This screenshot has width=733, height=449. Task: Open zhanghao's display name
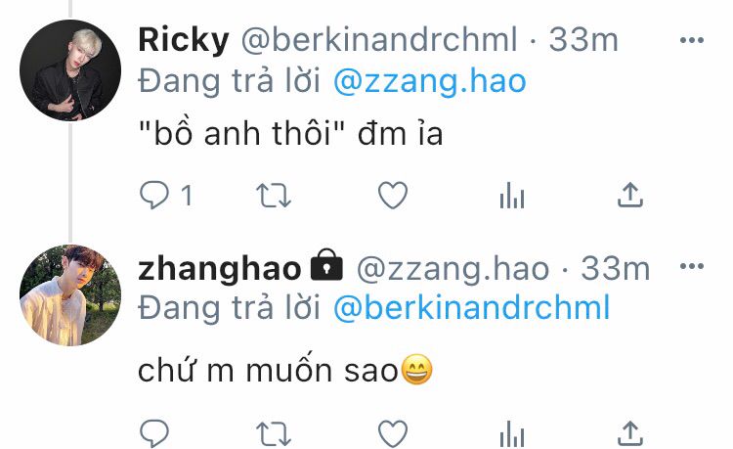point(220,268)
